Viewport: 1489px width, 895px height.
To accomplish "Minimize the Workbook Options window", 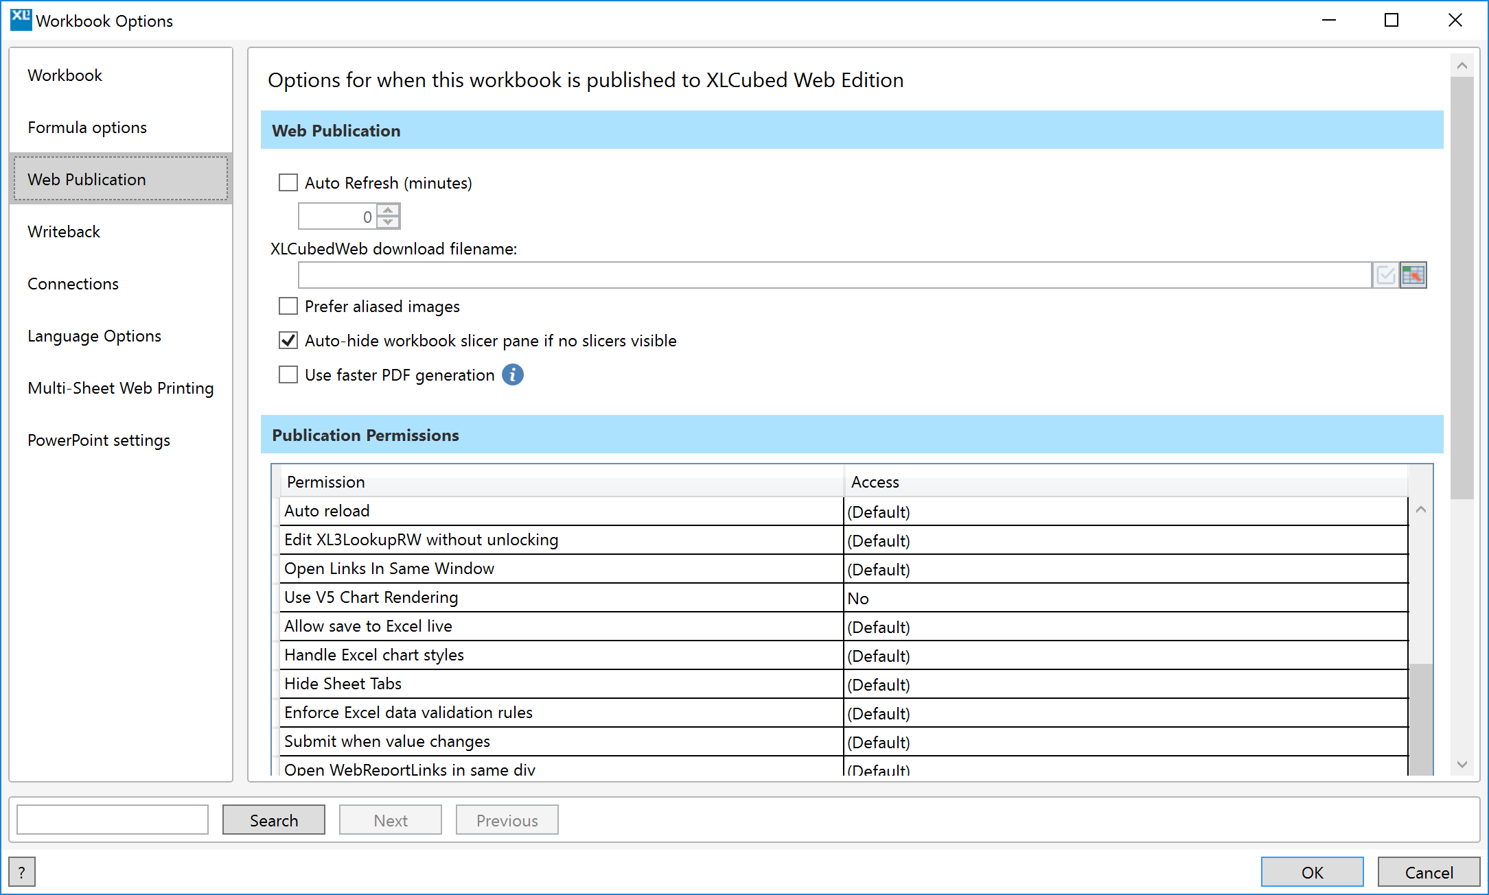I will click(1329, 20).
